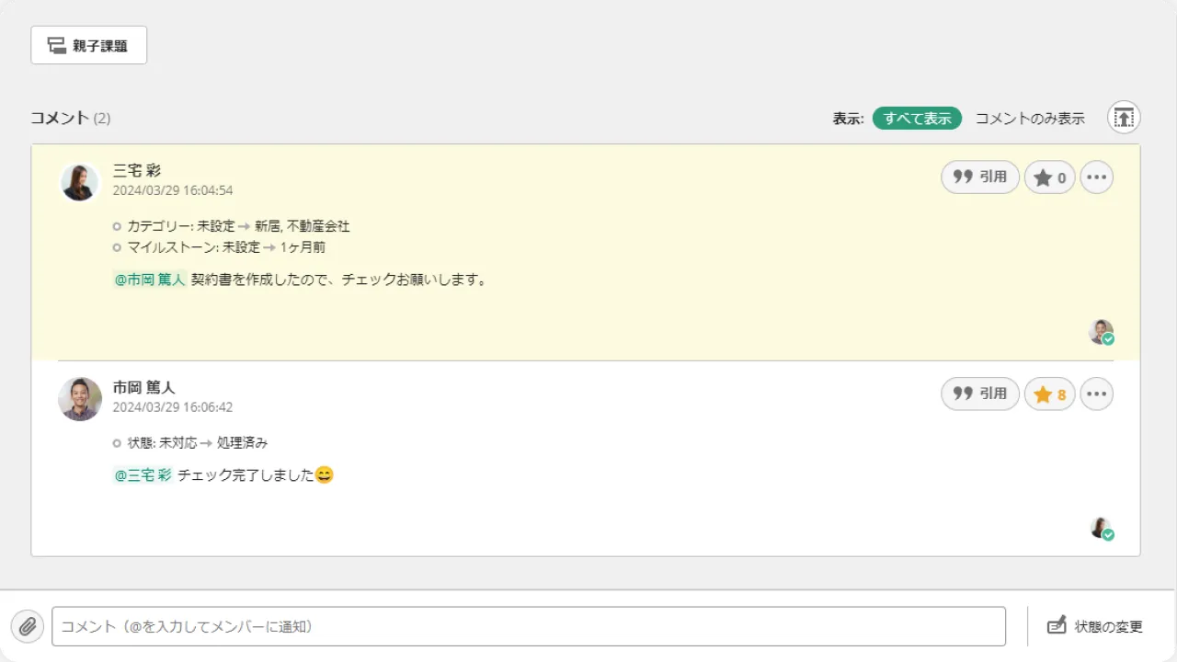The height and width of the screenshot is (662, 1177).
Task: Click the 親子課題 hierarchy icon
Action: (56, 44)
